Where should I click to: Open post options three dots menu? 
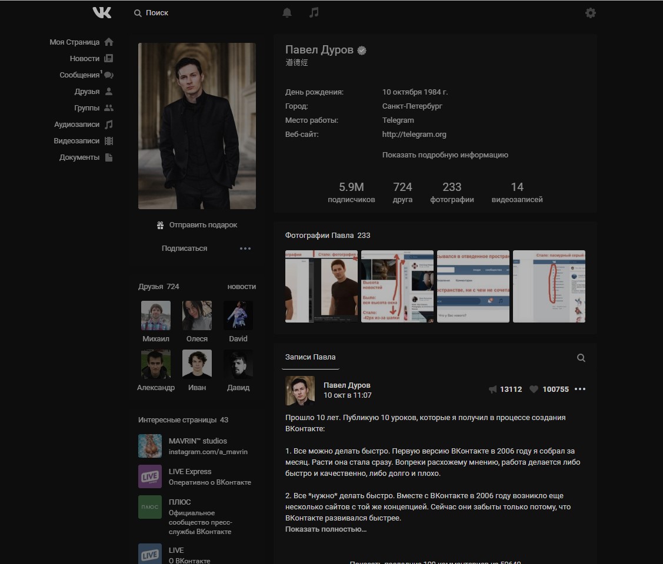pyautogui.click(x=580, y=389)
